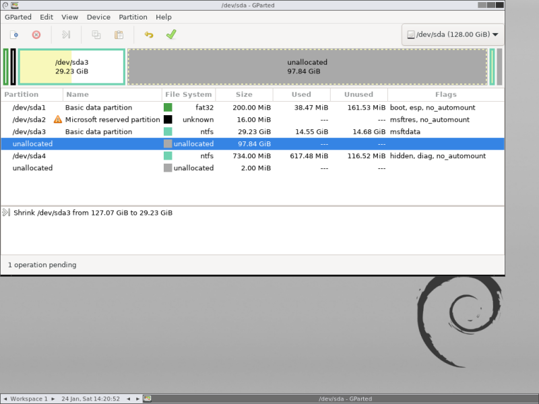Select the 97.84 GiB unallocated block in the disk map
This screenshot has width=539, height=404.
click(x=307, y=67)
